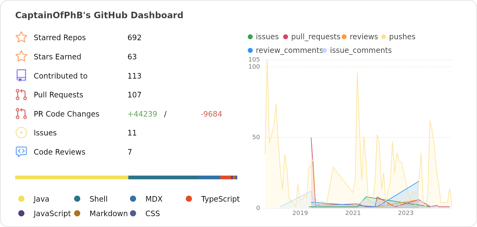Viewport: 477px width, 227px height.
Task: Click the 'Code Reviews' label
Action: [59, 152]
